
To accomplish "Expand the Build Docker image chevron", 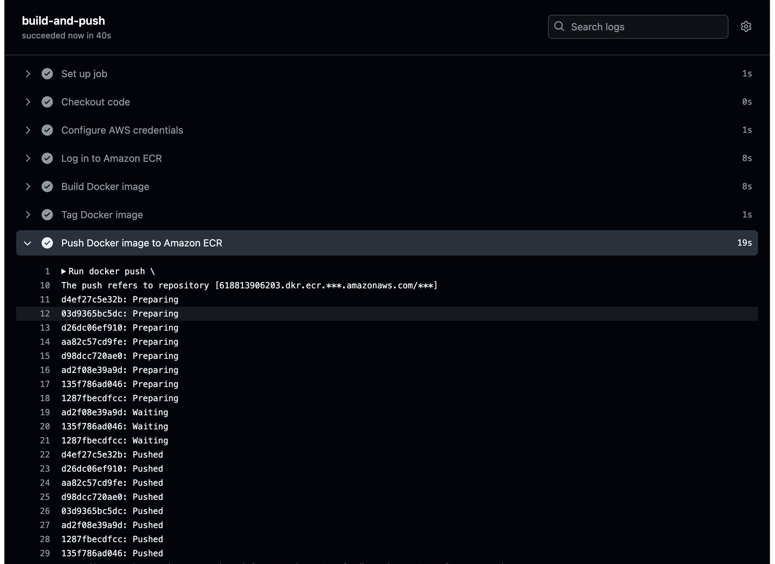I will (28, 186).
